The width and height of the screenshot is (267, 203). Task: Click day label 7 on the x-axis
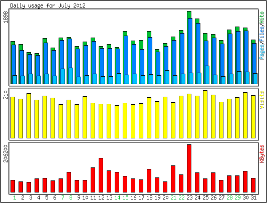63,197
